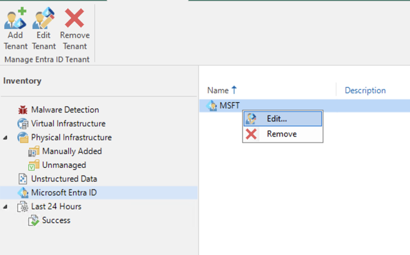The image size is (410, 255).
Task: Select the Unmanaged tree item
Action: click(64, 165)
